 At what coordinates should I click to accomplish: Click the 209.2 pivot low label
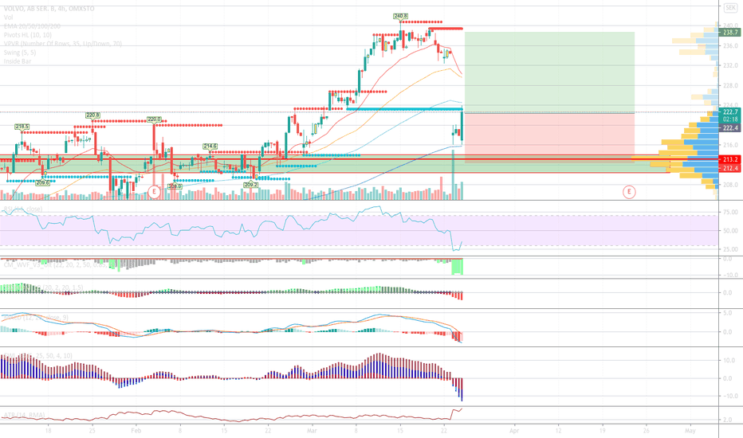pyautogui.click(x=250, y=185)
